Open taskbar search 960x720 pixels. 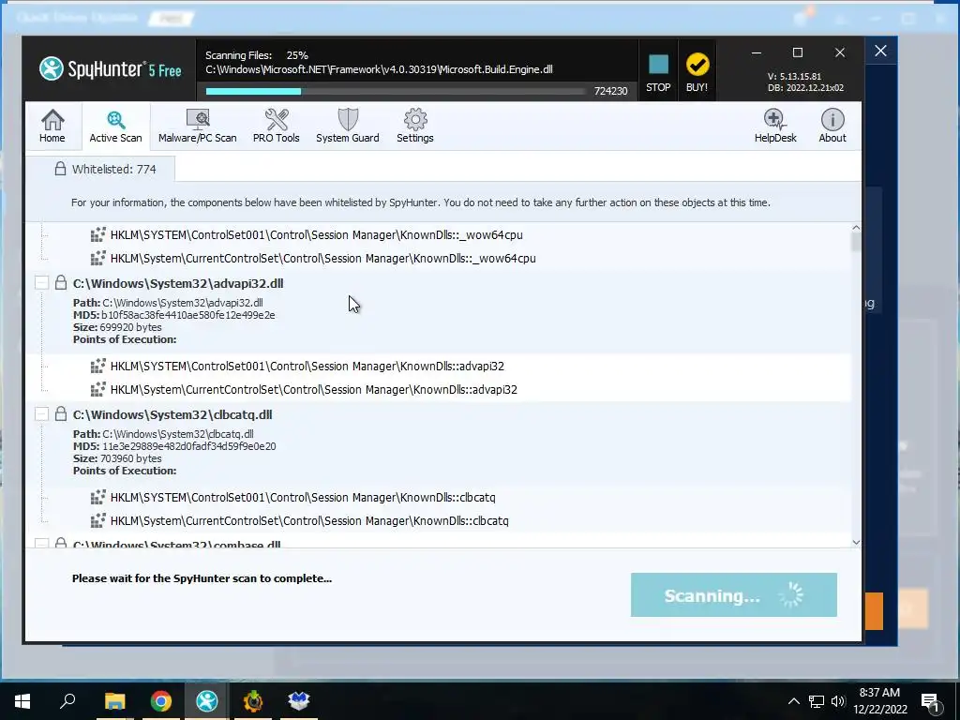pyautogui.click(x=67, y=701)
